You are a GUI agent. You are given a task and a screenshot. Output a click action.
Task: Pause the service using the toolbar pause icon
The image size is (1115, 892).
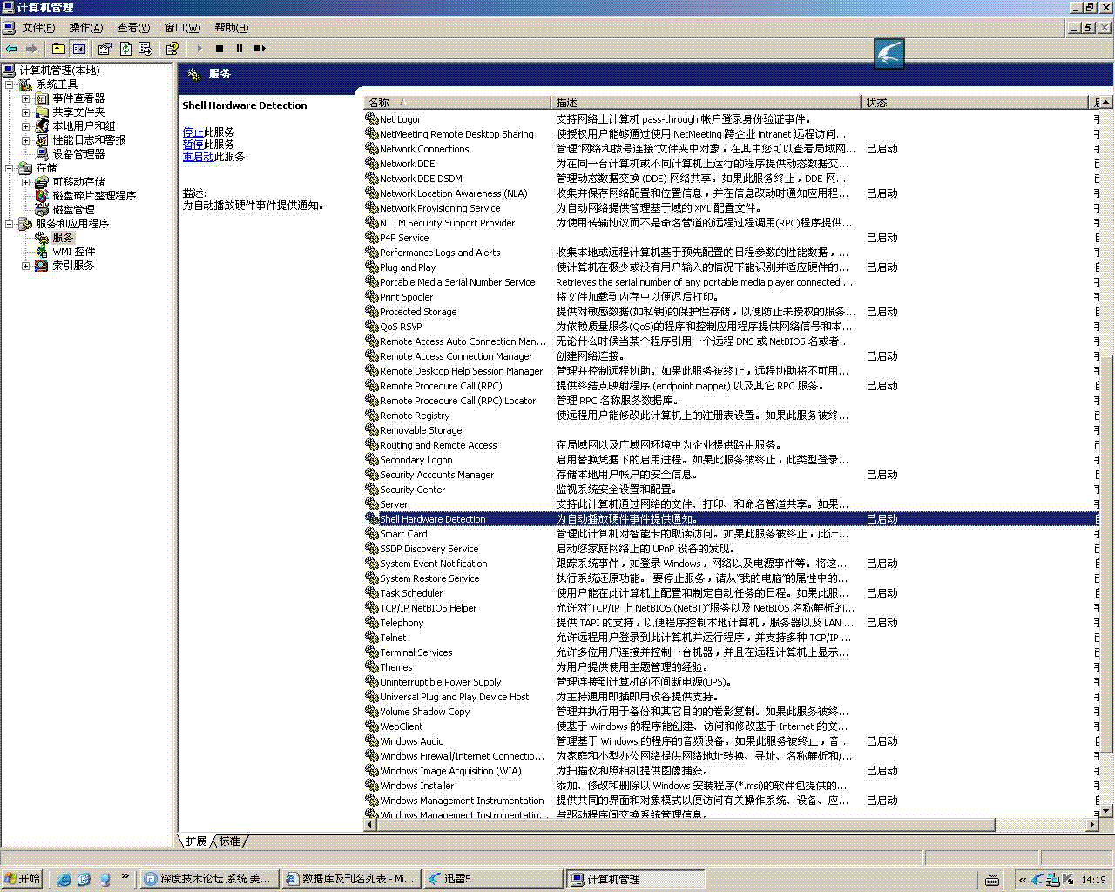point(240,49)
